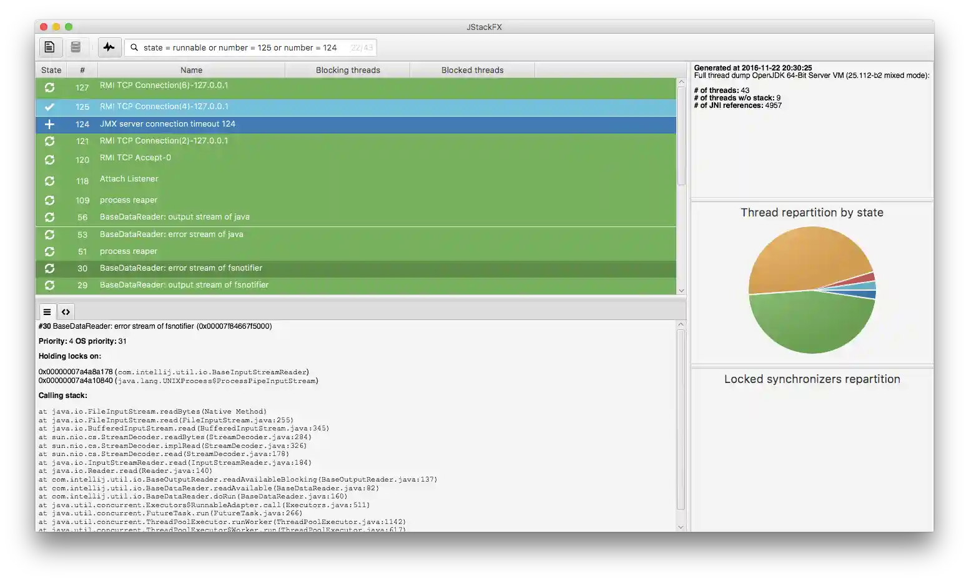Click the magnifier icon in the search field
Viewport: 969px width, 582px height.
tap(134, 47)
